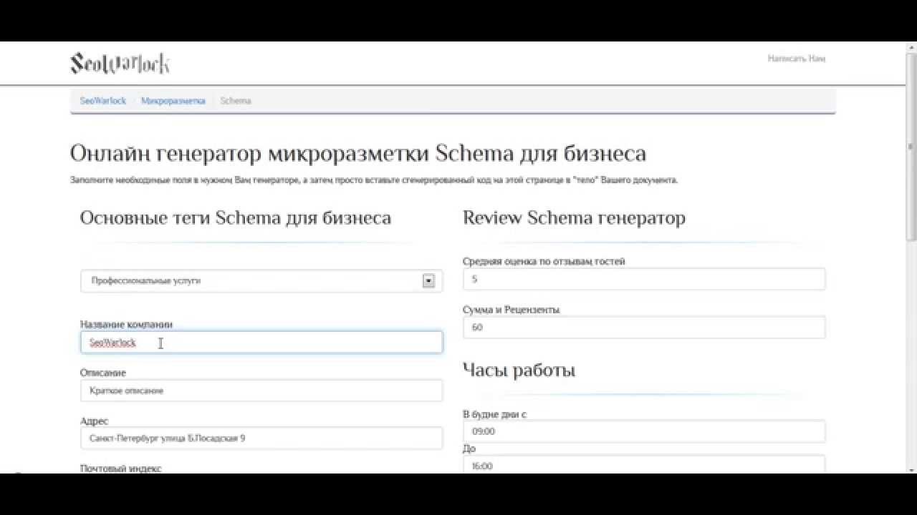The width and height of the screenshot is (917, 515).
Task: Go to SeoWarlock breadcrumb link
Action: (x=103, y=101)
